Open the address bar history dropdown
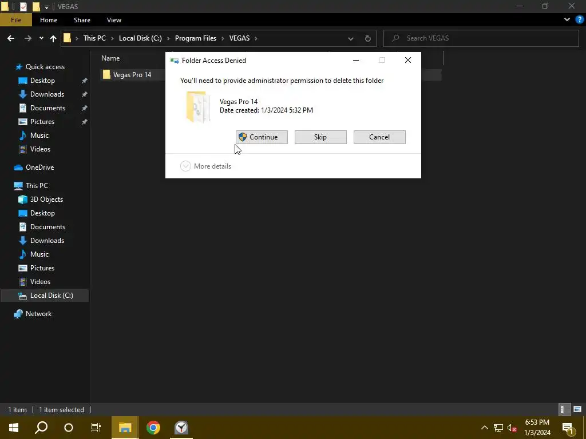This screenshot has width=586, height=439. tap(351, 38)
